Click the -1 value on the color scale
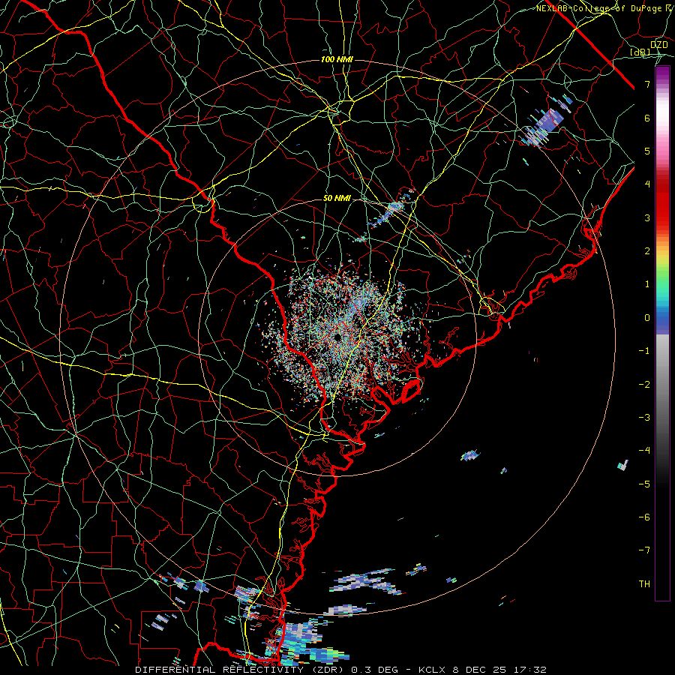The image size is (675, 675). point(644,351)
